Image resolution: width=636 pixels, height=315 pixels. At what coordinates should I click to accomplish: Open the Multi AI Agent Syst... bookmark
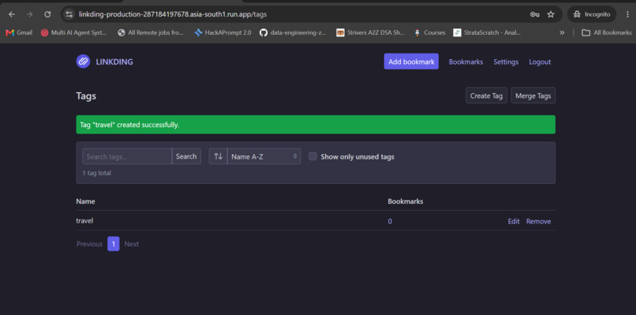[x=74, y=32]
